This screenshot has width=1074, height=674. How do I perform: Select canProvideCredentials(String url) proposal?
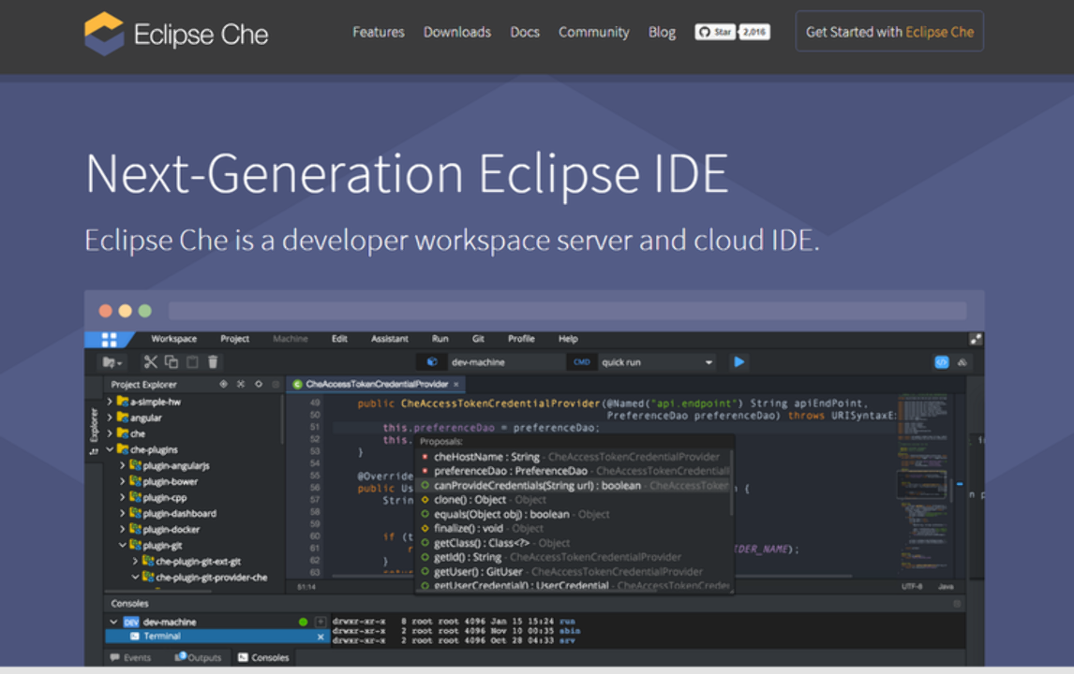pyautogui.click(x=575, y=485)
